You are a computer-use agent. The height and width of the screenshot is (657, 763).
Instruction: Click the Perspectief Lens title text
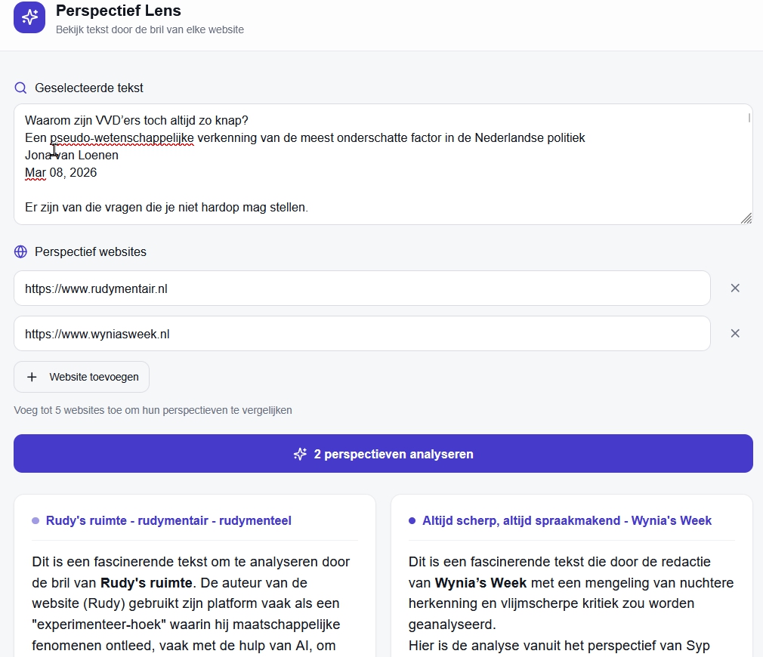[x=119, y=11]
